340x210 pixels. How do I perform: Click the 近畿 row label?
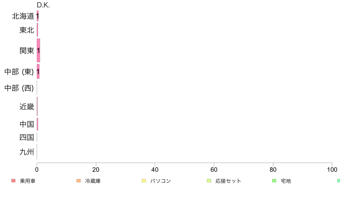point(27,107)
